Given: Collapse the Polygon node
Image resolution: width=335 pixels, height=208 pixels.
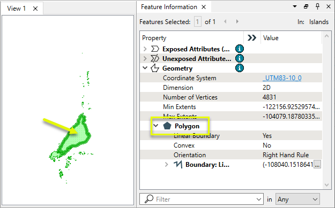Looking at the screenshot, I should 156,126.
